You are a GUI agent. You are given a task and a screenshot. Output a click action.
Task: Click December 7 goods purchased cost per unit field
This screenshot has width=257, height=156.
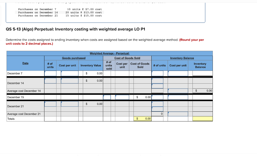point(70,73)
